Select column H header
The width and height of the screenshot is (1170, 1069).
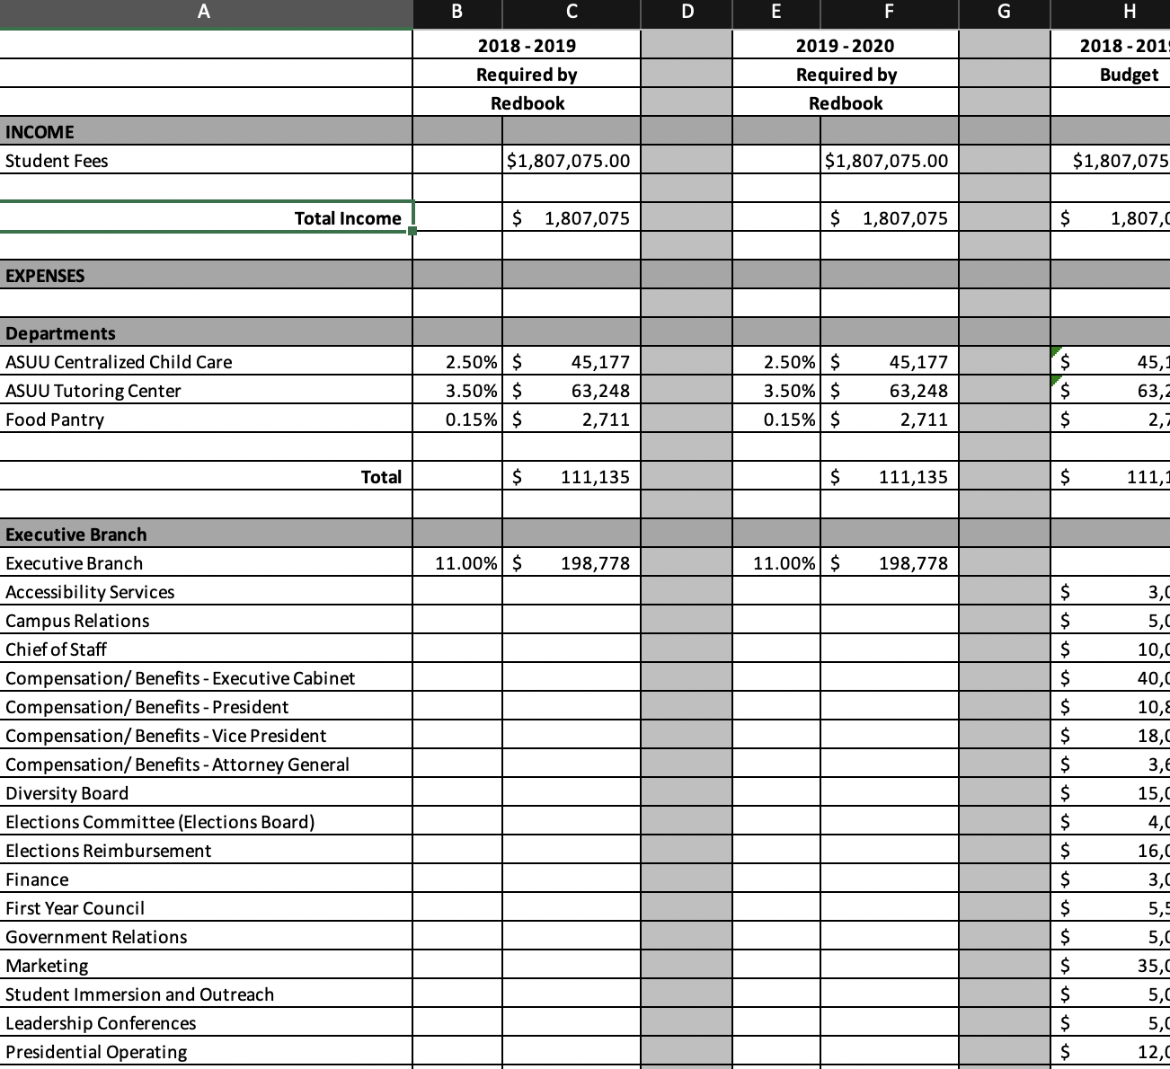click(1112, 12)
